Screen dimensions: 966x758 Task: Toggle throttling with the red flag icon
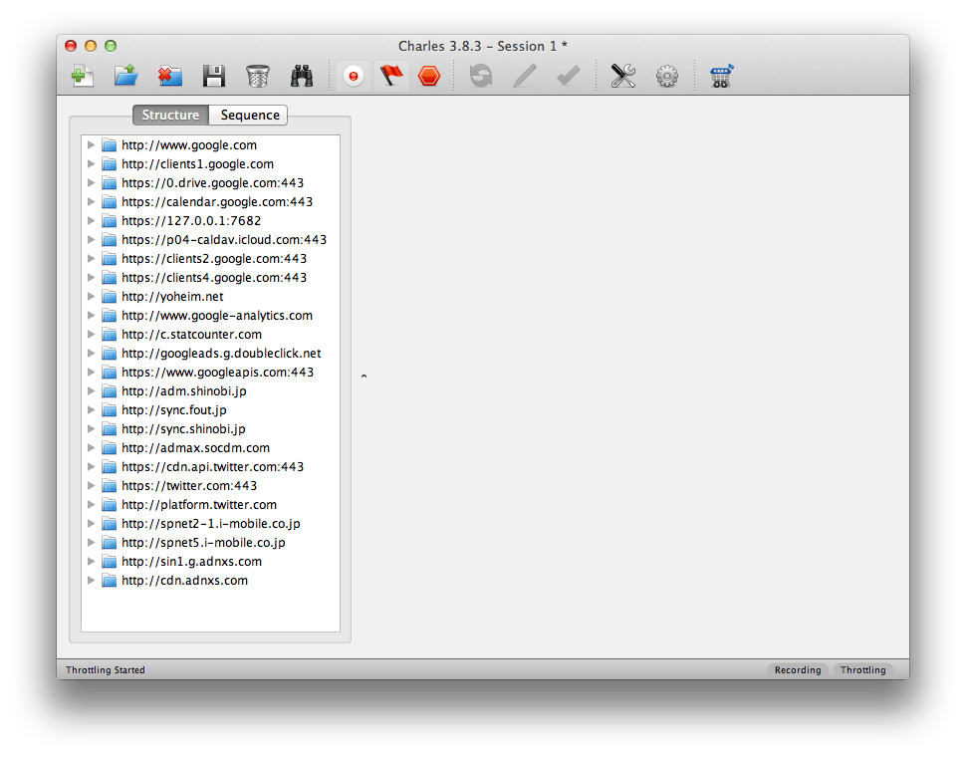click(x=391, y=76)
